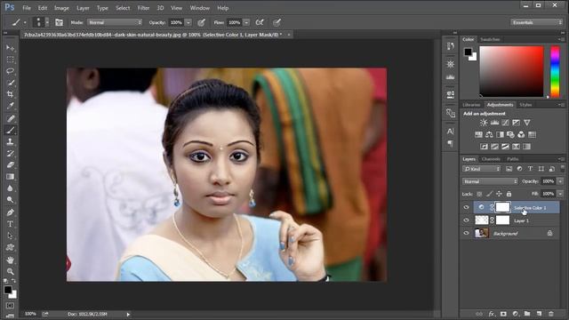Click the add layer style fx icon
Screen dimensions: 569x320
click(492, 314)
